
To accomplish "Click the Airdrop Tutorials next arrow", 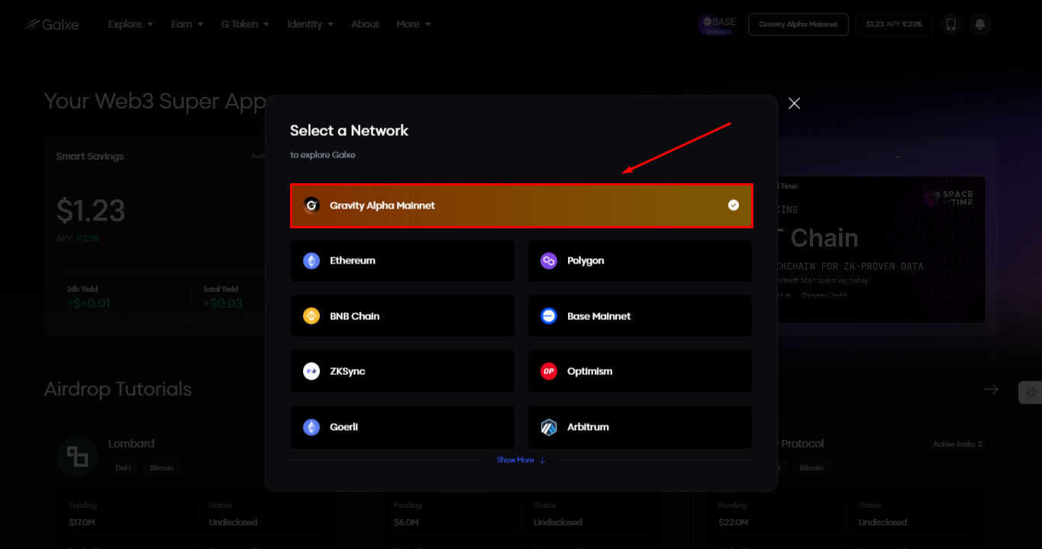I will click(x=991, y=389).
